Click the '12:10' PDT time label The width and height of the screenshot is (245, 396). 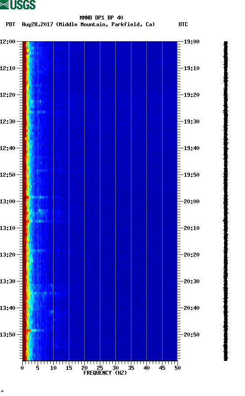point(8,68)
